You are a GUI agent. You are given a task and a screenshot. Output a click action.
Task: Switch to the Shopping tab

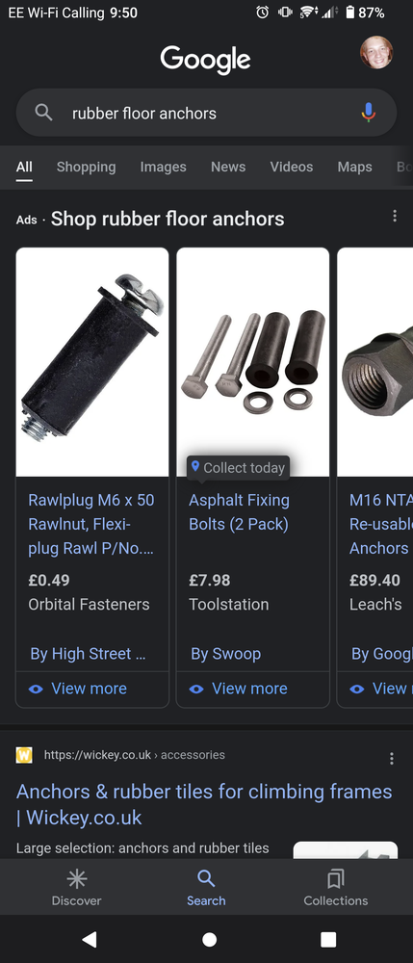pyautogui.click(x=86, y=167)
